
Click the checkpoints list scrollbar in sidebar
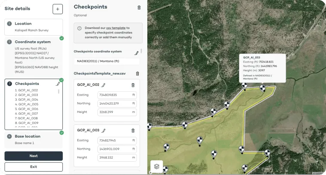[59, 91]
